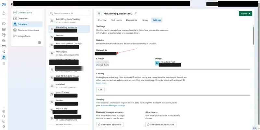Click the owner avatar letter M
The image size is (260, 130).
tap(157, 63)
